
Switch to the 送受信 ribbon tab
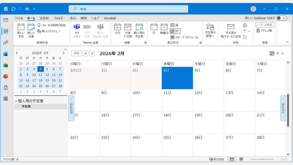44,18
